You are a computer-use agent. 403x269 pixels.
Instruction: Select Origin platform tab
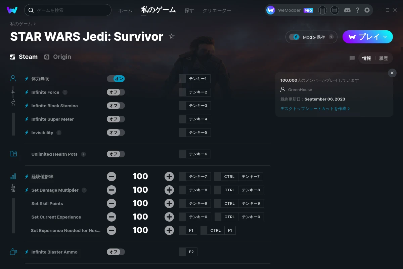58,57
